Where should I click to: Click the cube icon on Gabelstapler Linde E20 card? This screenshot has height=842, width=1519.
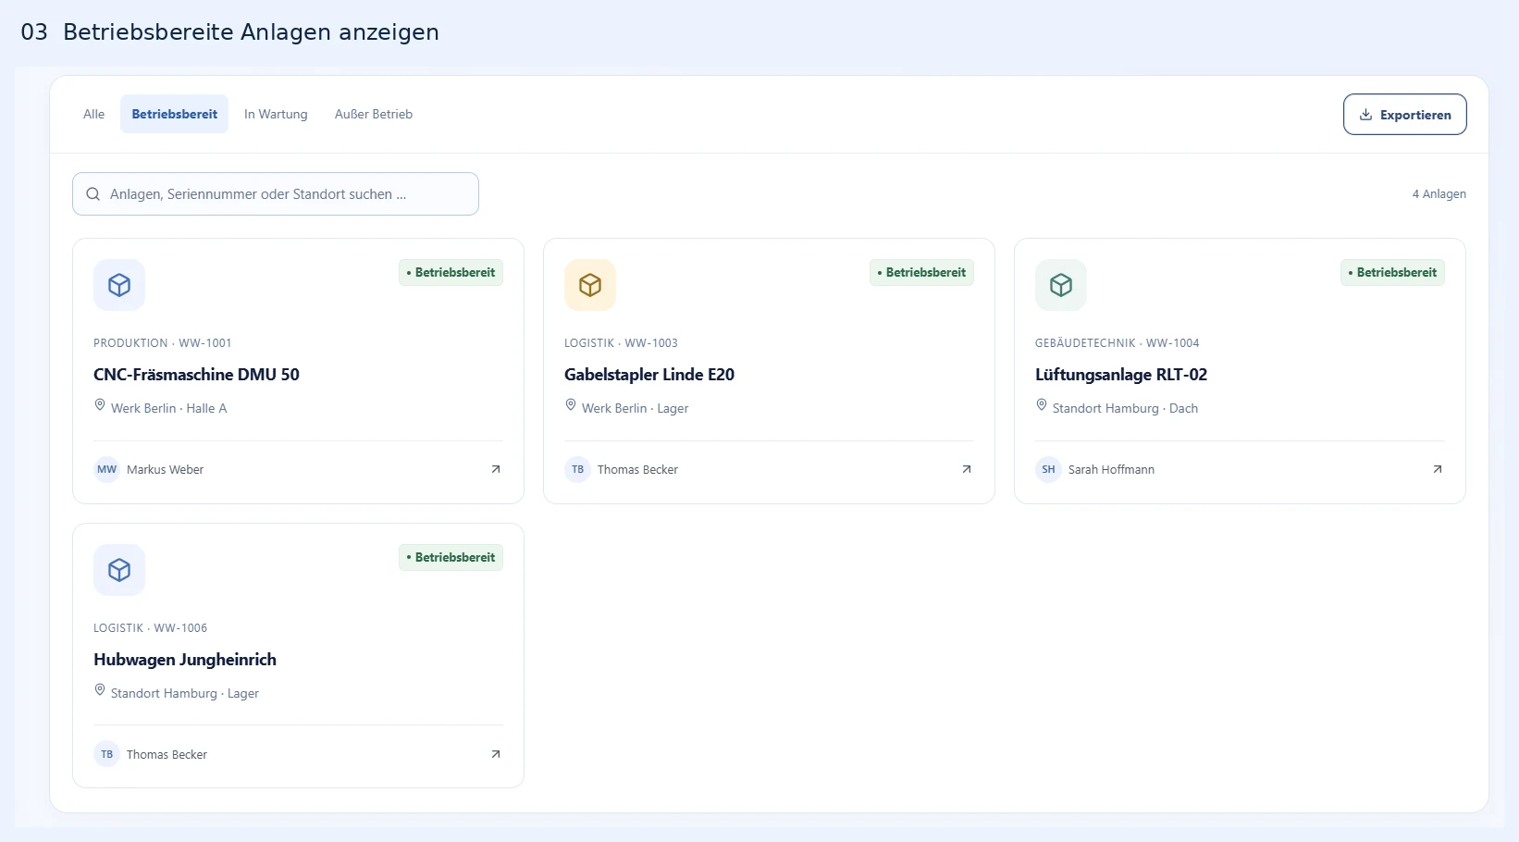coord(590,285)
